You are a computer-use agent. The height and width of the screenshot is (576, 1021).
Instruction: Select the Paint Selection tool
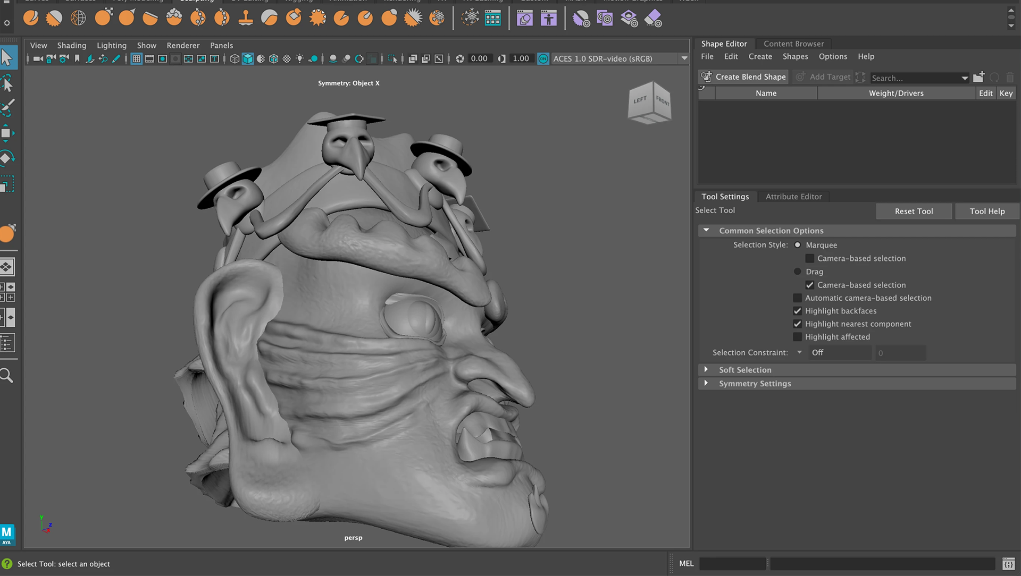7,108
